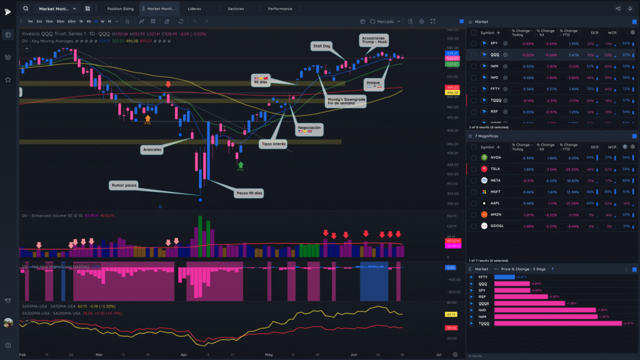
Task: Click the share icon in top bar
Action: (618, 9)
